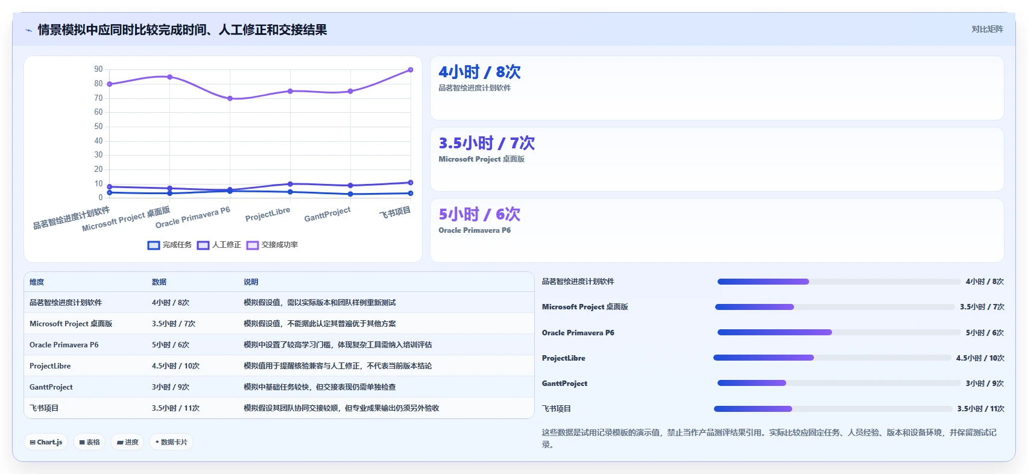The width and height of the screenshot is (1028, 474).
Task: Click the 维度 column header
Action: click(37, 282)
